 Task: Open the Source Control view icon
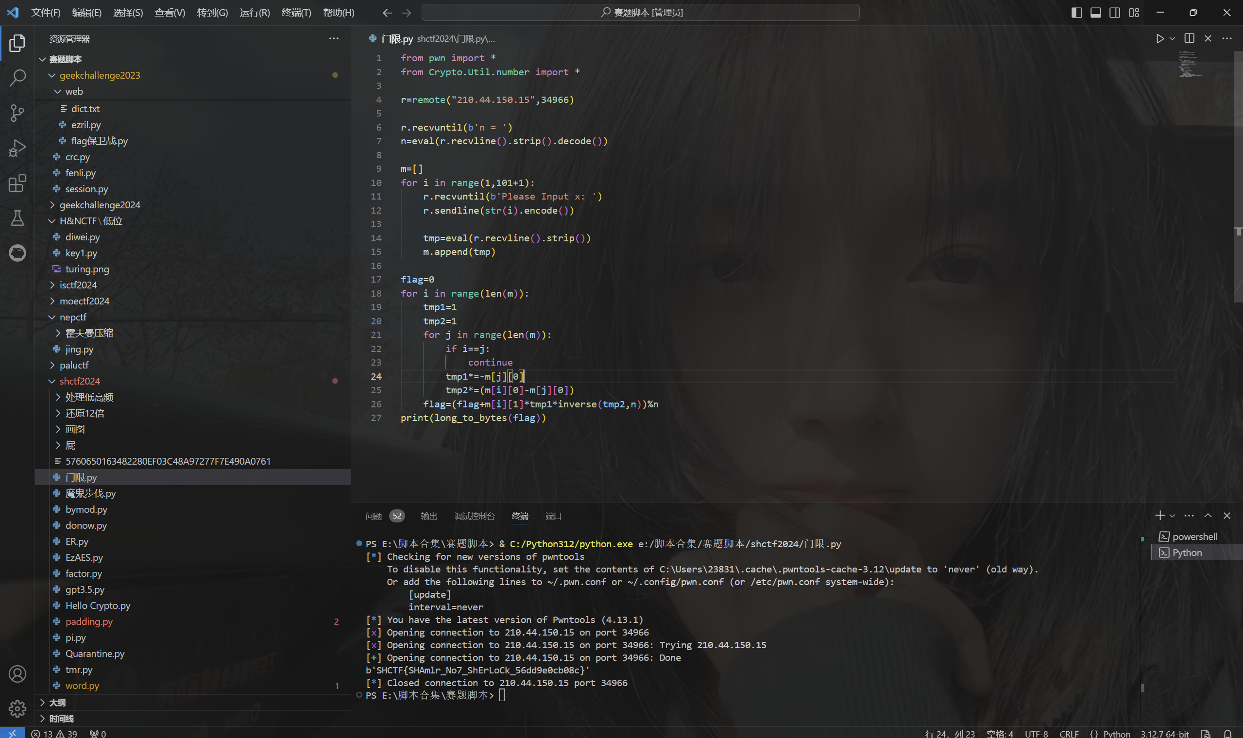tap(17, 113)
